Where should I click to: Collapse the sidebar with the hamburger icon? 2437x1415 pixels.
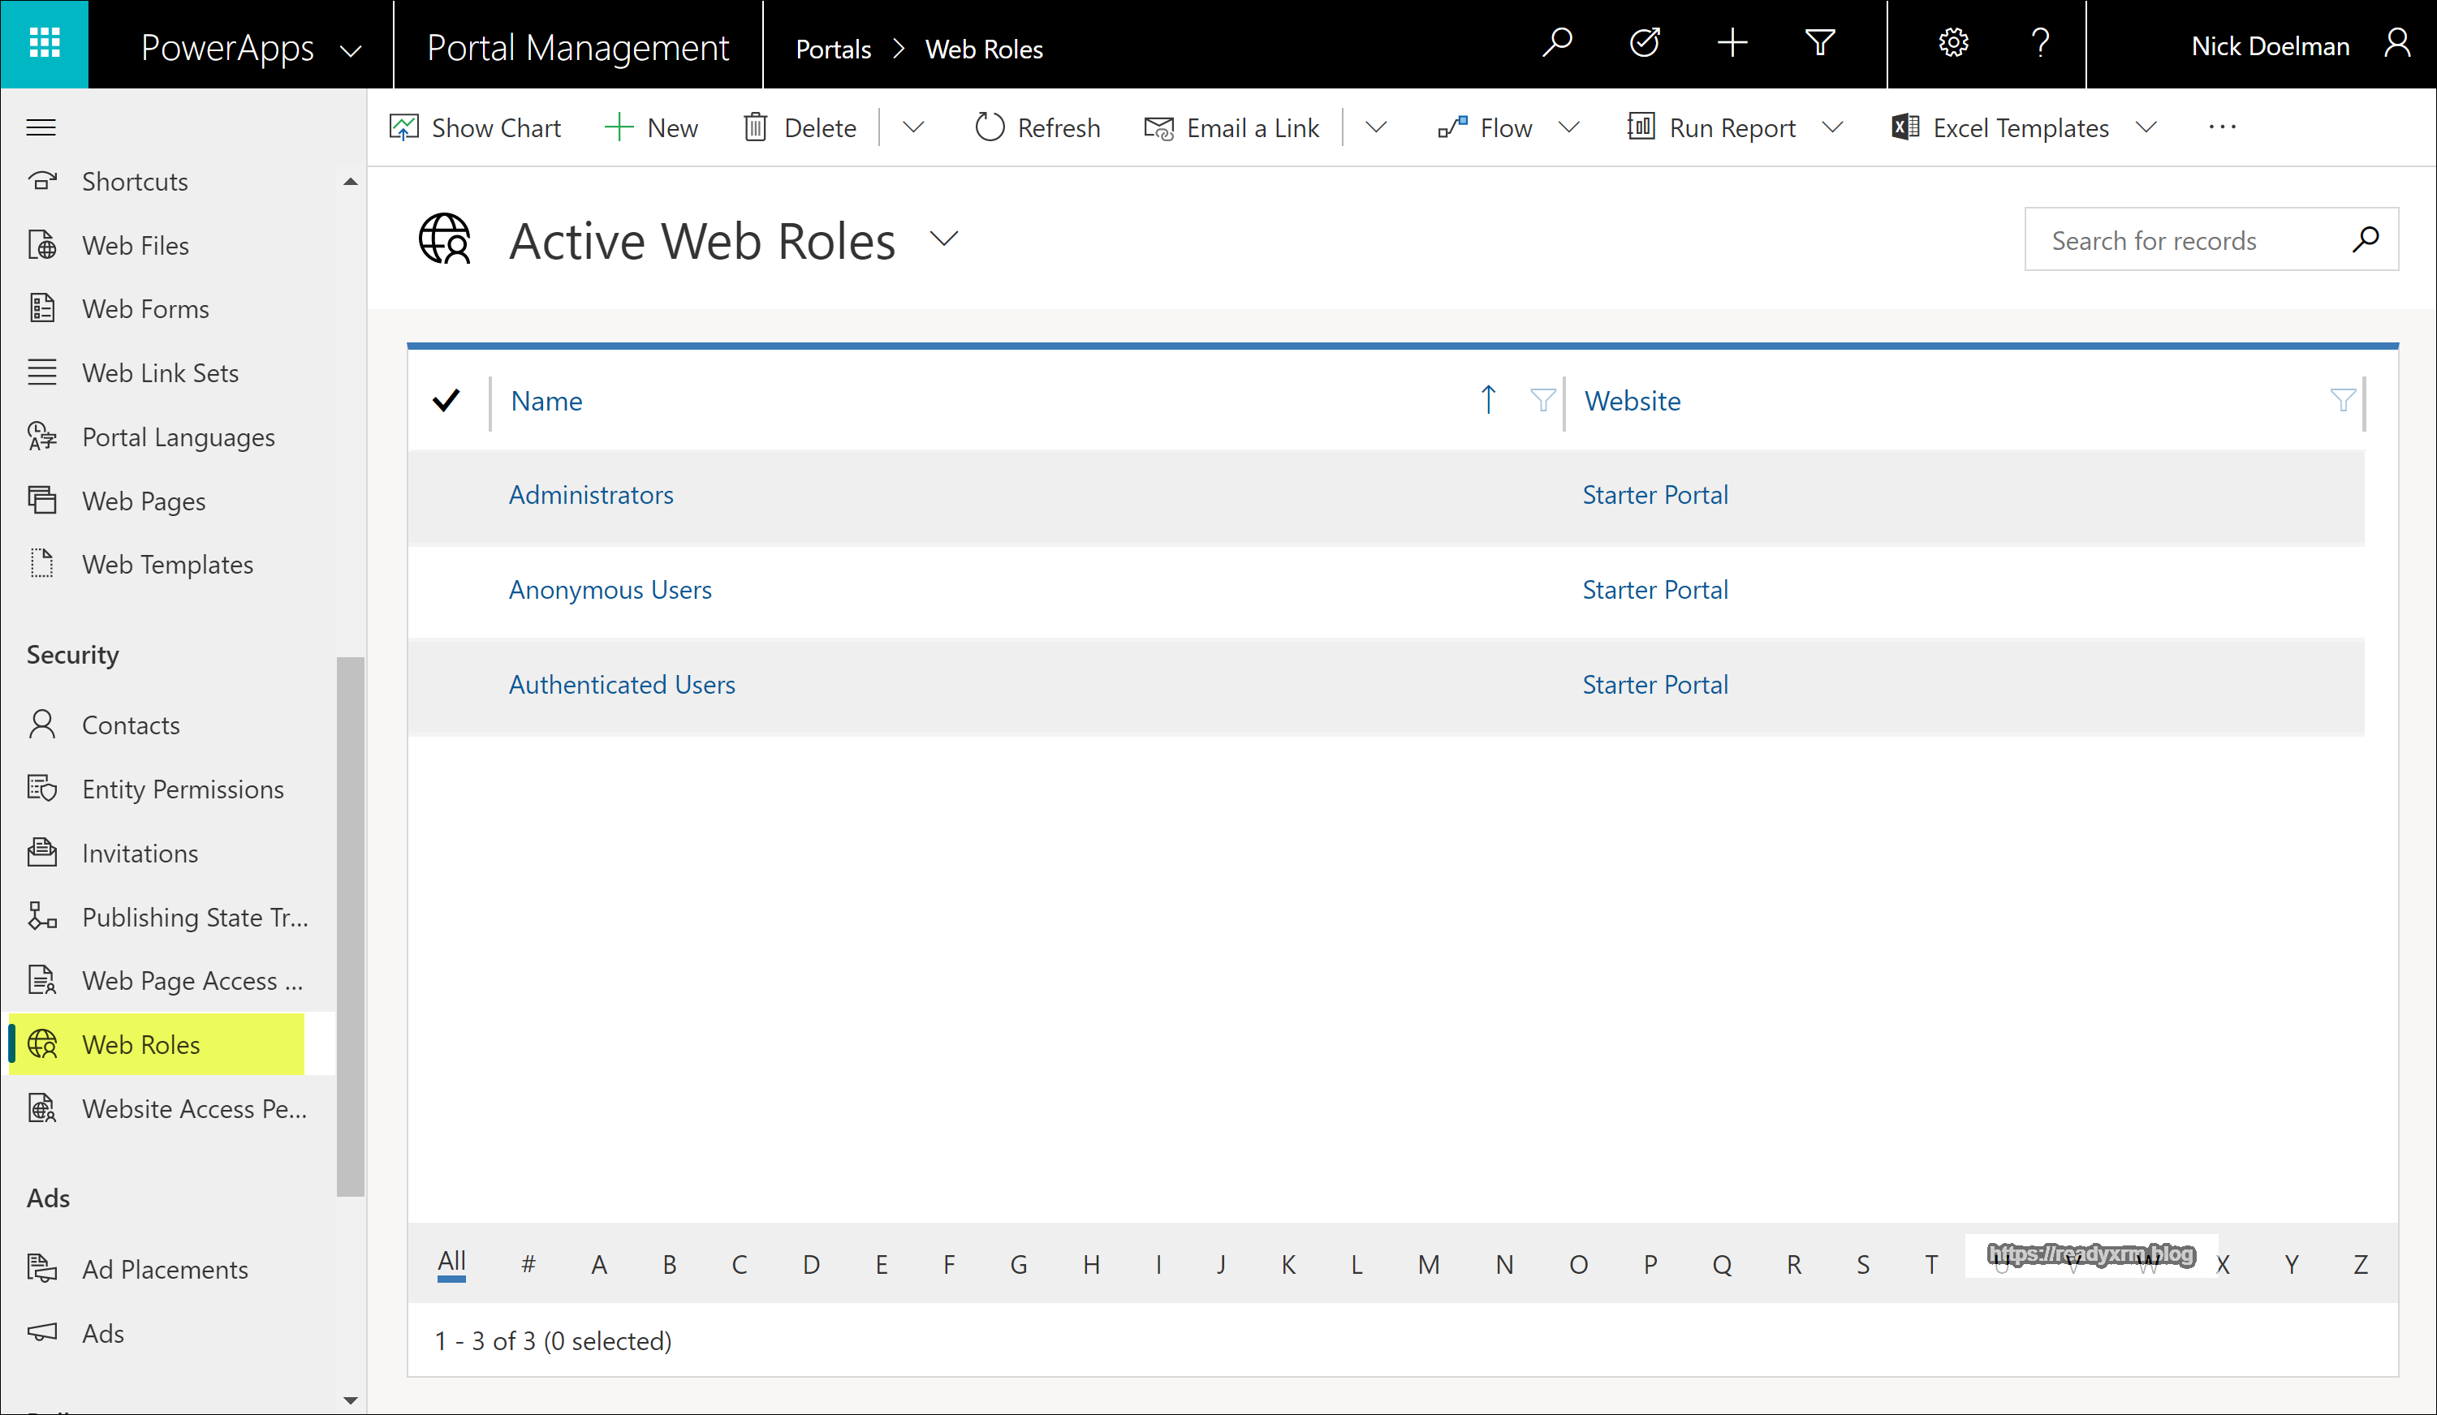tap(41, 127)
